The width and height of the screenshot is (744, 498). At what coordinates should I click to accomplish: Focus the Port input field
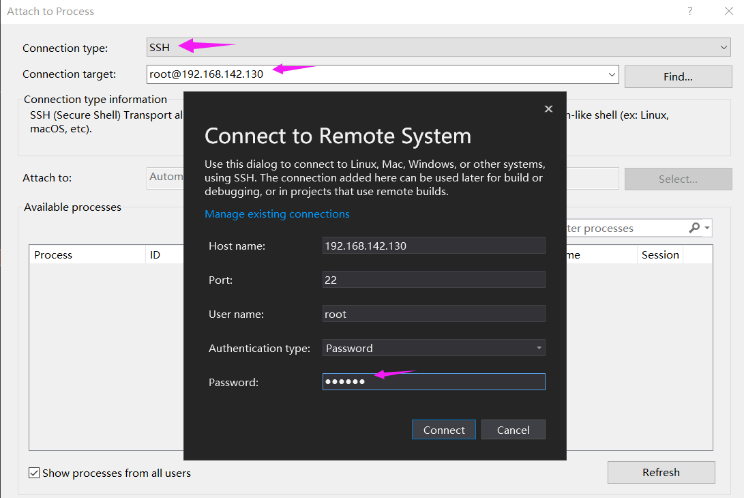tap(434, 280)
